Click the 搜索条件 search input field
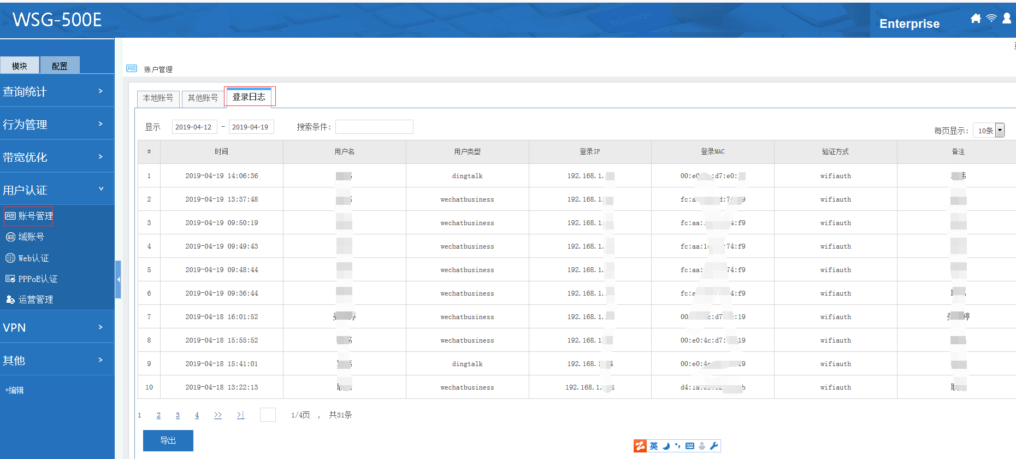The height and width of the screenshot is (459, 1016). (x=374, y=127)
